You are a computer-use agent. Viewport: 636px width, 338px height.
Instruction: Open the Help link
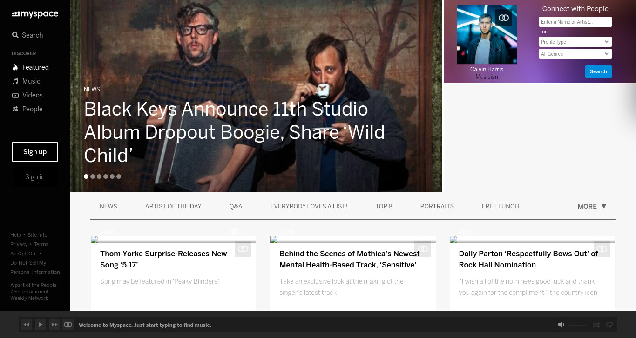16,235
